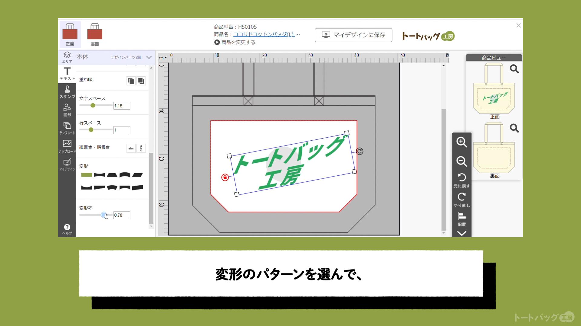Magnify the 裏面 product preview
Image resolution: width=581 pixels, height=326 pixels.
514,128
